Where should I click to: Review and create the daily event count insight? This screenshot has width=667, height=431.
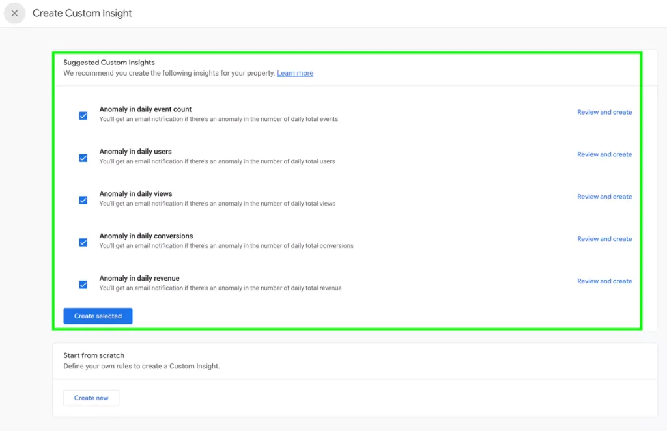(604, 112)
